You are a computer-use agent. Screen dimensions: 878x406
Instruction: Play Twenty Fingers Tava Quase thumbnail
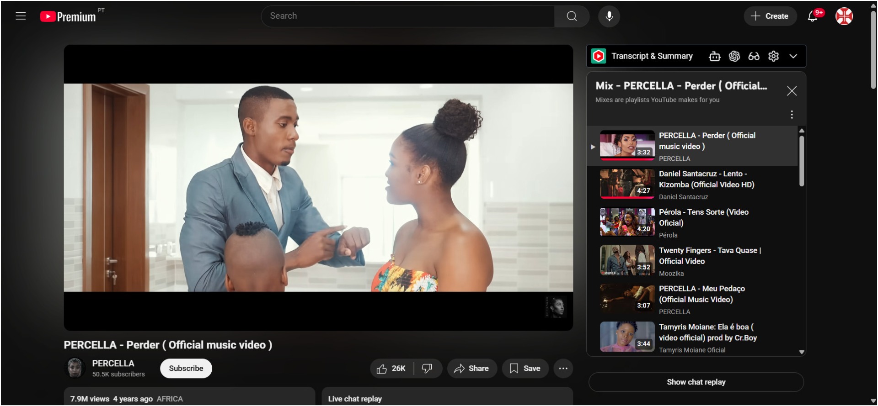point(627,260)
